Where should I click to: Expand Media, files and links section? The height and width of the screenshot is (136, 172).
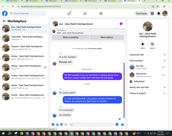tap(148, 87)
